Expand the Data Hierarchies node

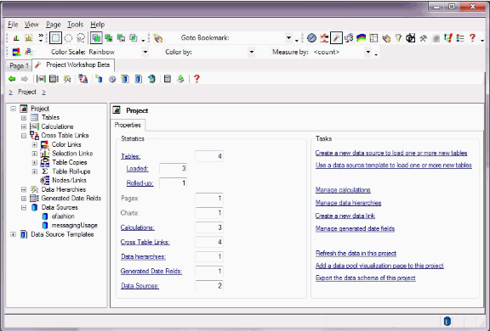[x=24, y=189]
